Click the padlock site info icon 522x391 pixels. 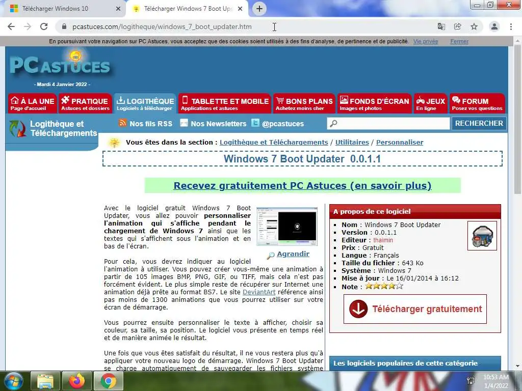pos(64,26)
